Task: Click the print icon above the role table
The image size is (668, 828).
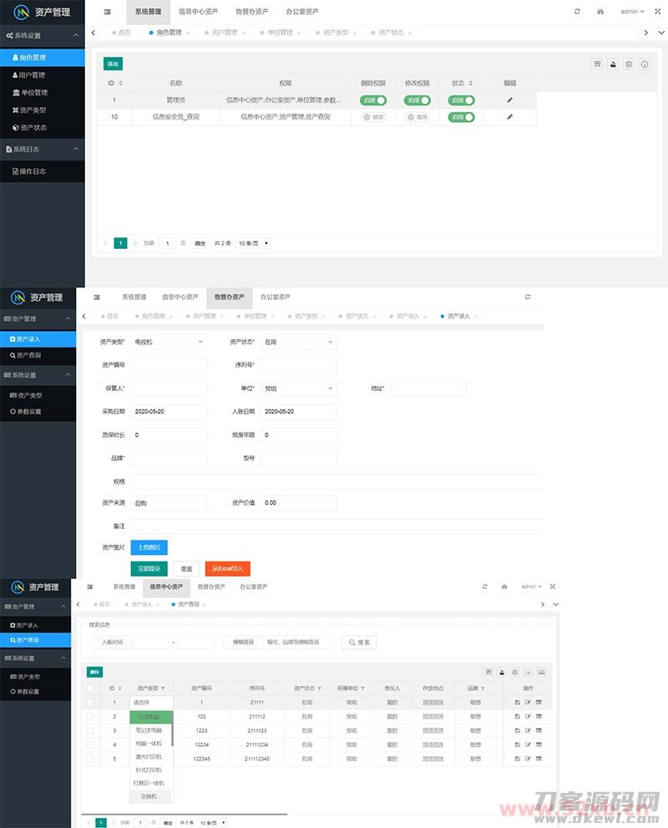Action: point(614,63)
